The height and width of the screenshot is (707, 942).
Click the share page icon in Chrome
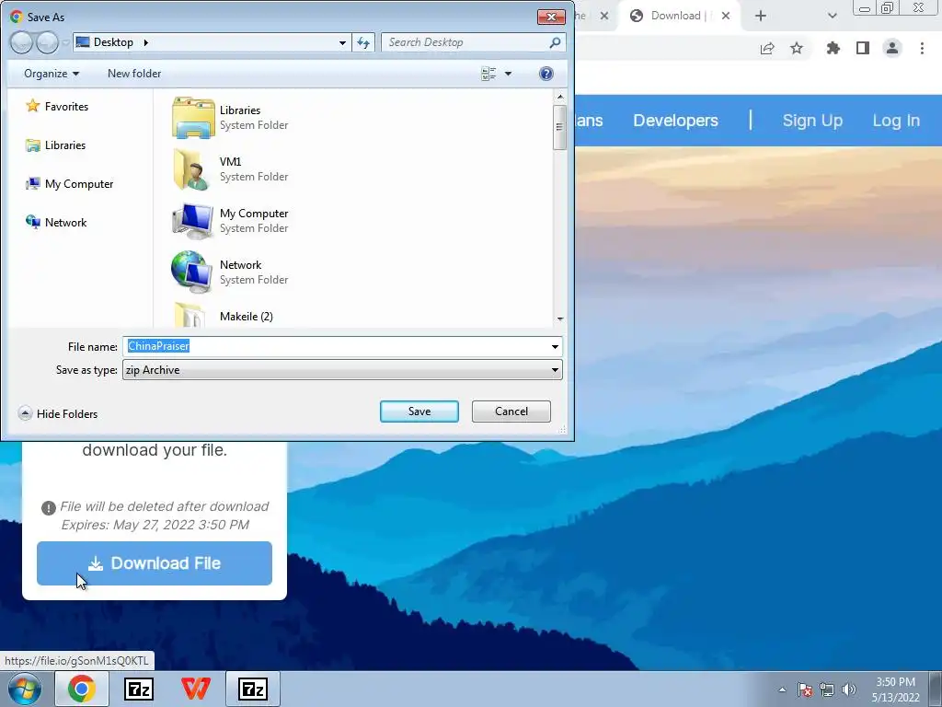pos(767,48)
